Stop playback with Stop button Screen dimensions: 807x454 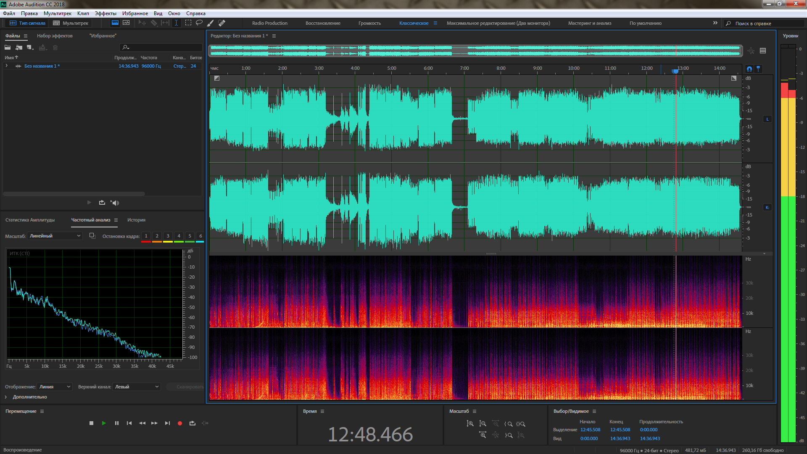coord(91,423)
